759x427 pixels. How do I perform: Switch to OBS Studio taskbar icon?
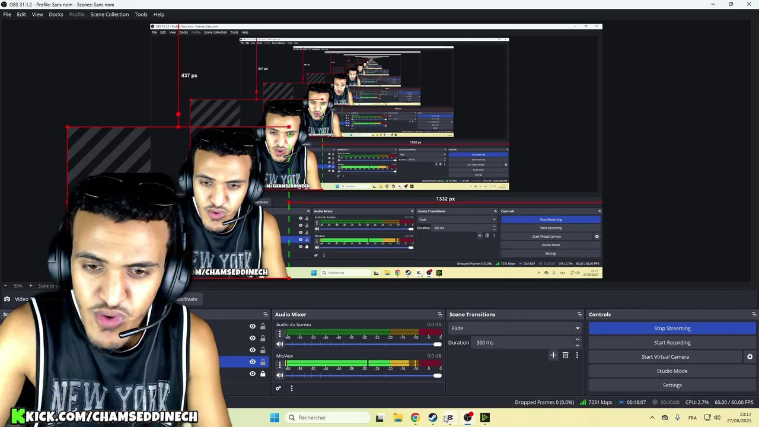pyautogui.click(x=468, y=418)
